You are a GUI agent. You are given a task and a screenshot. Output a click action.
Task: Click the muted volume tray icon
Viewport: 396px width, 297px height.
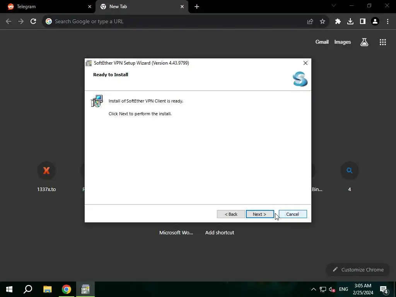click(x=332, y=289)
